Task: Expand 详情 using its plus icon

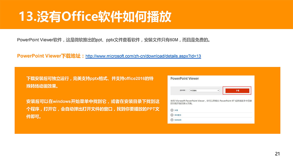Action: click(x=172, y=110)
